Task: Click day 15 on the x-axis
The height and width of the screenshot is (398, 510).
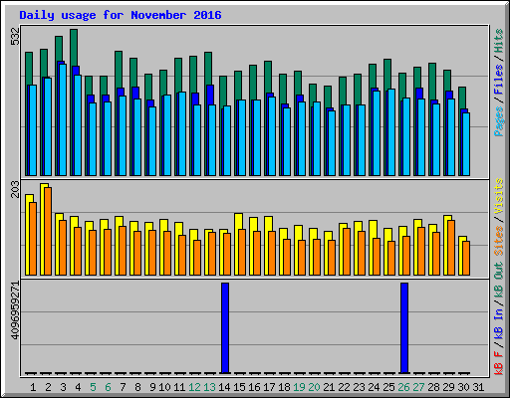Action: [239, 387]
